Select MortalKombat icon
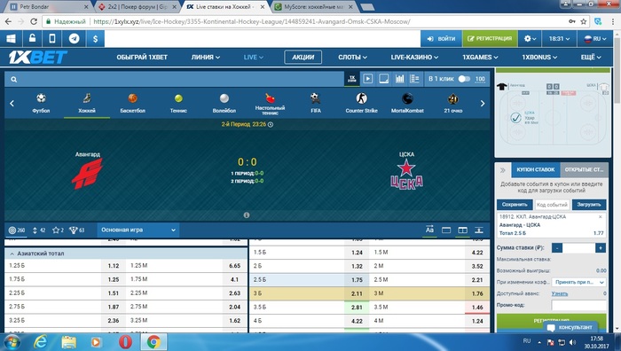The height and width of the screenshot is (351, 621). 407,103
